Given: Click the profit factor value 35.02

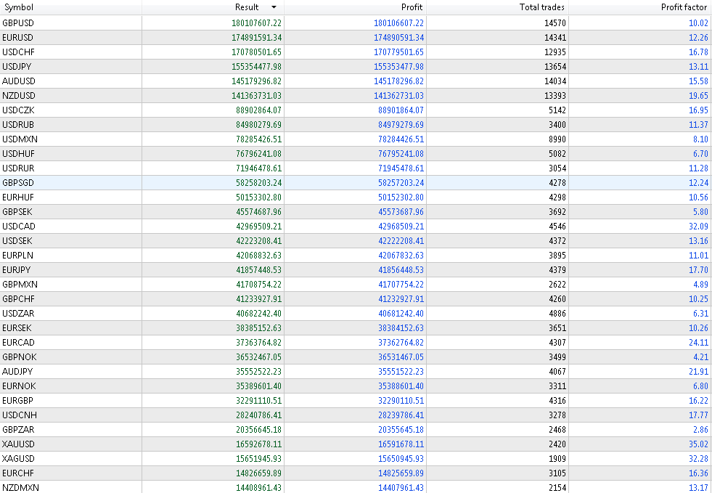Looking at the screenshot, I should pyautogui.click(x=698, y=444).
